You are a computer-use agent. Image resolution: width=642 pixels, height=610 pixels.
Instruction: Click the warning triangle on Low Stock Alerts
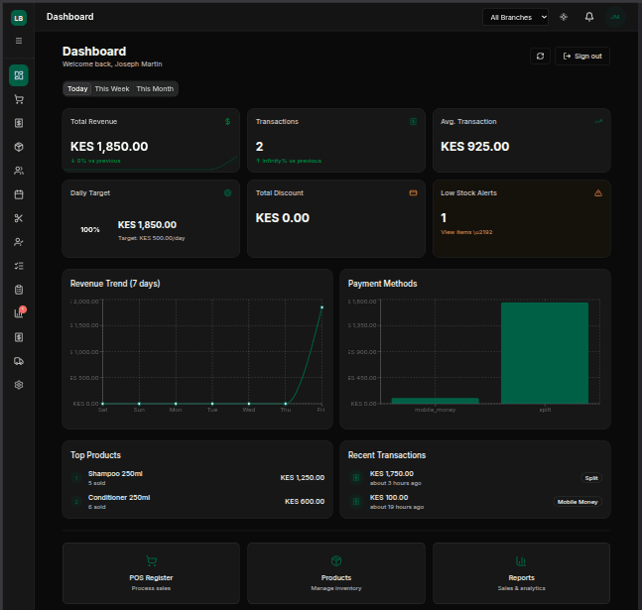pos(598,192)
